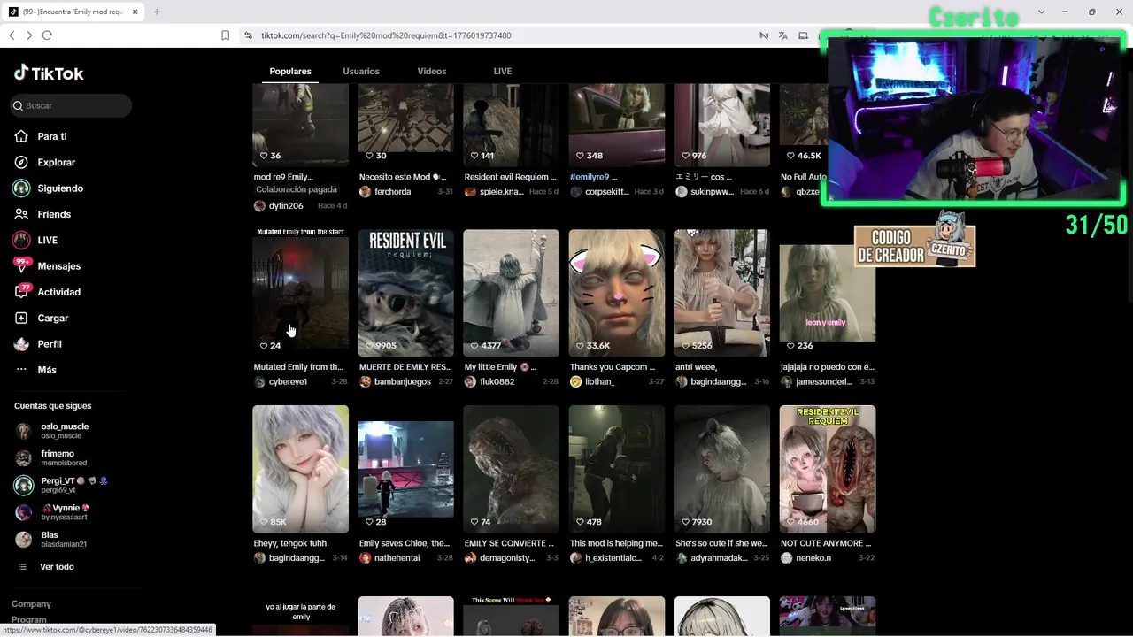
Task: Expand Ver todo followed accounts
Action: (57, 566)
